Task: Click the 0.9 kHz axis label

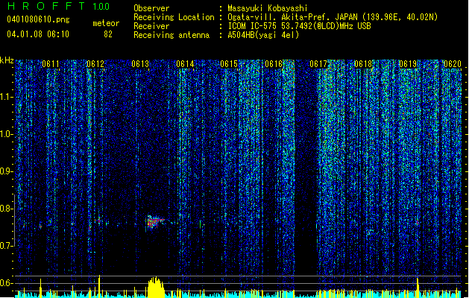Action: [x=6, y=171]
